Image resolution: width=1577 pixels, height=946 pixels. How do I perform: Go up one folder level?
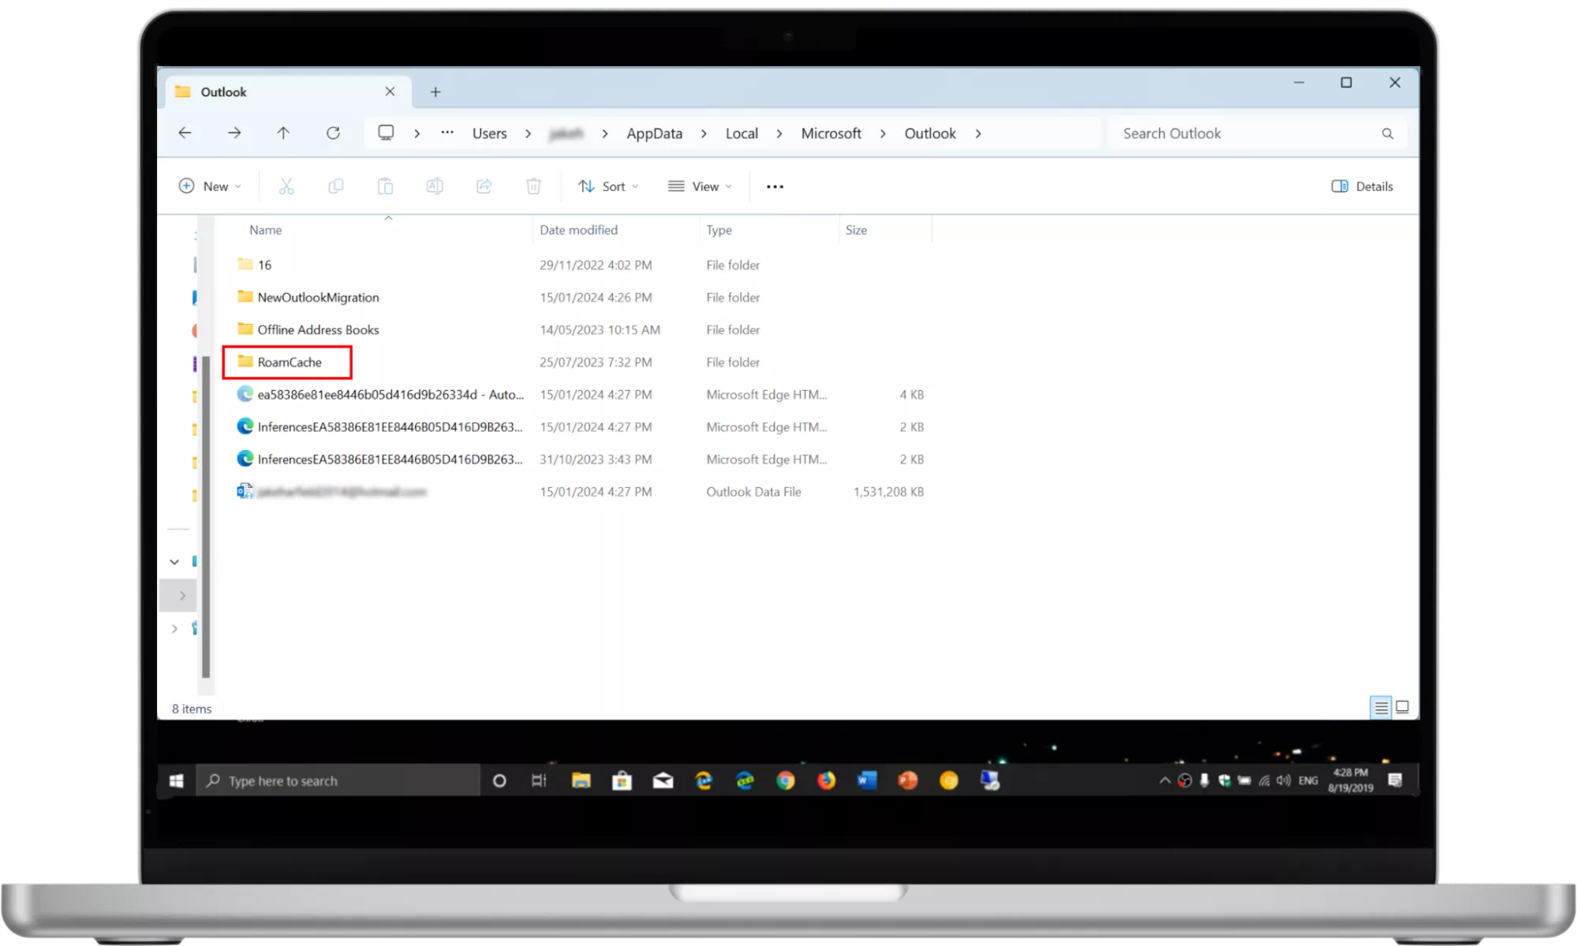coord(283,133)
